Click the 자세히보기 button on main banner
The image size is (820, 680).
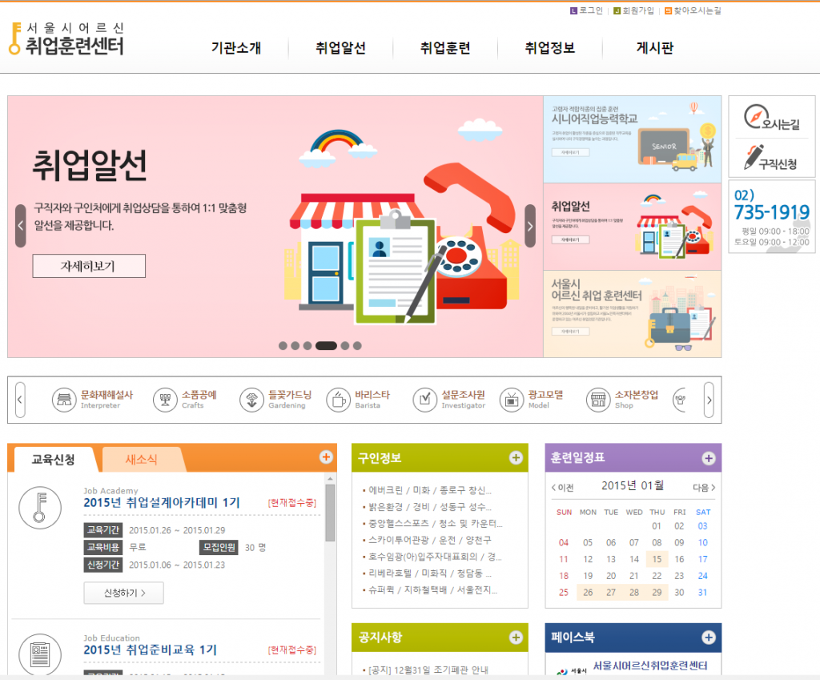89,266
